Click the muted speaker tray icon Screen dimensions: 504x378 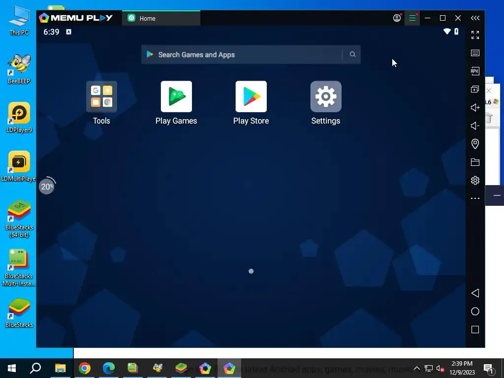(x=440, y=368)
